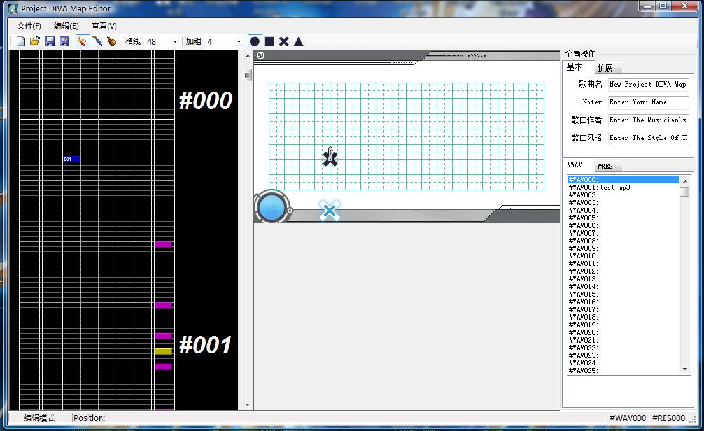
Task: Choose the circle note button
Action: pyautogui.click(x=255, y=42)
